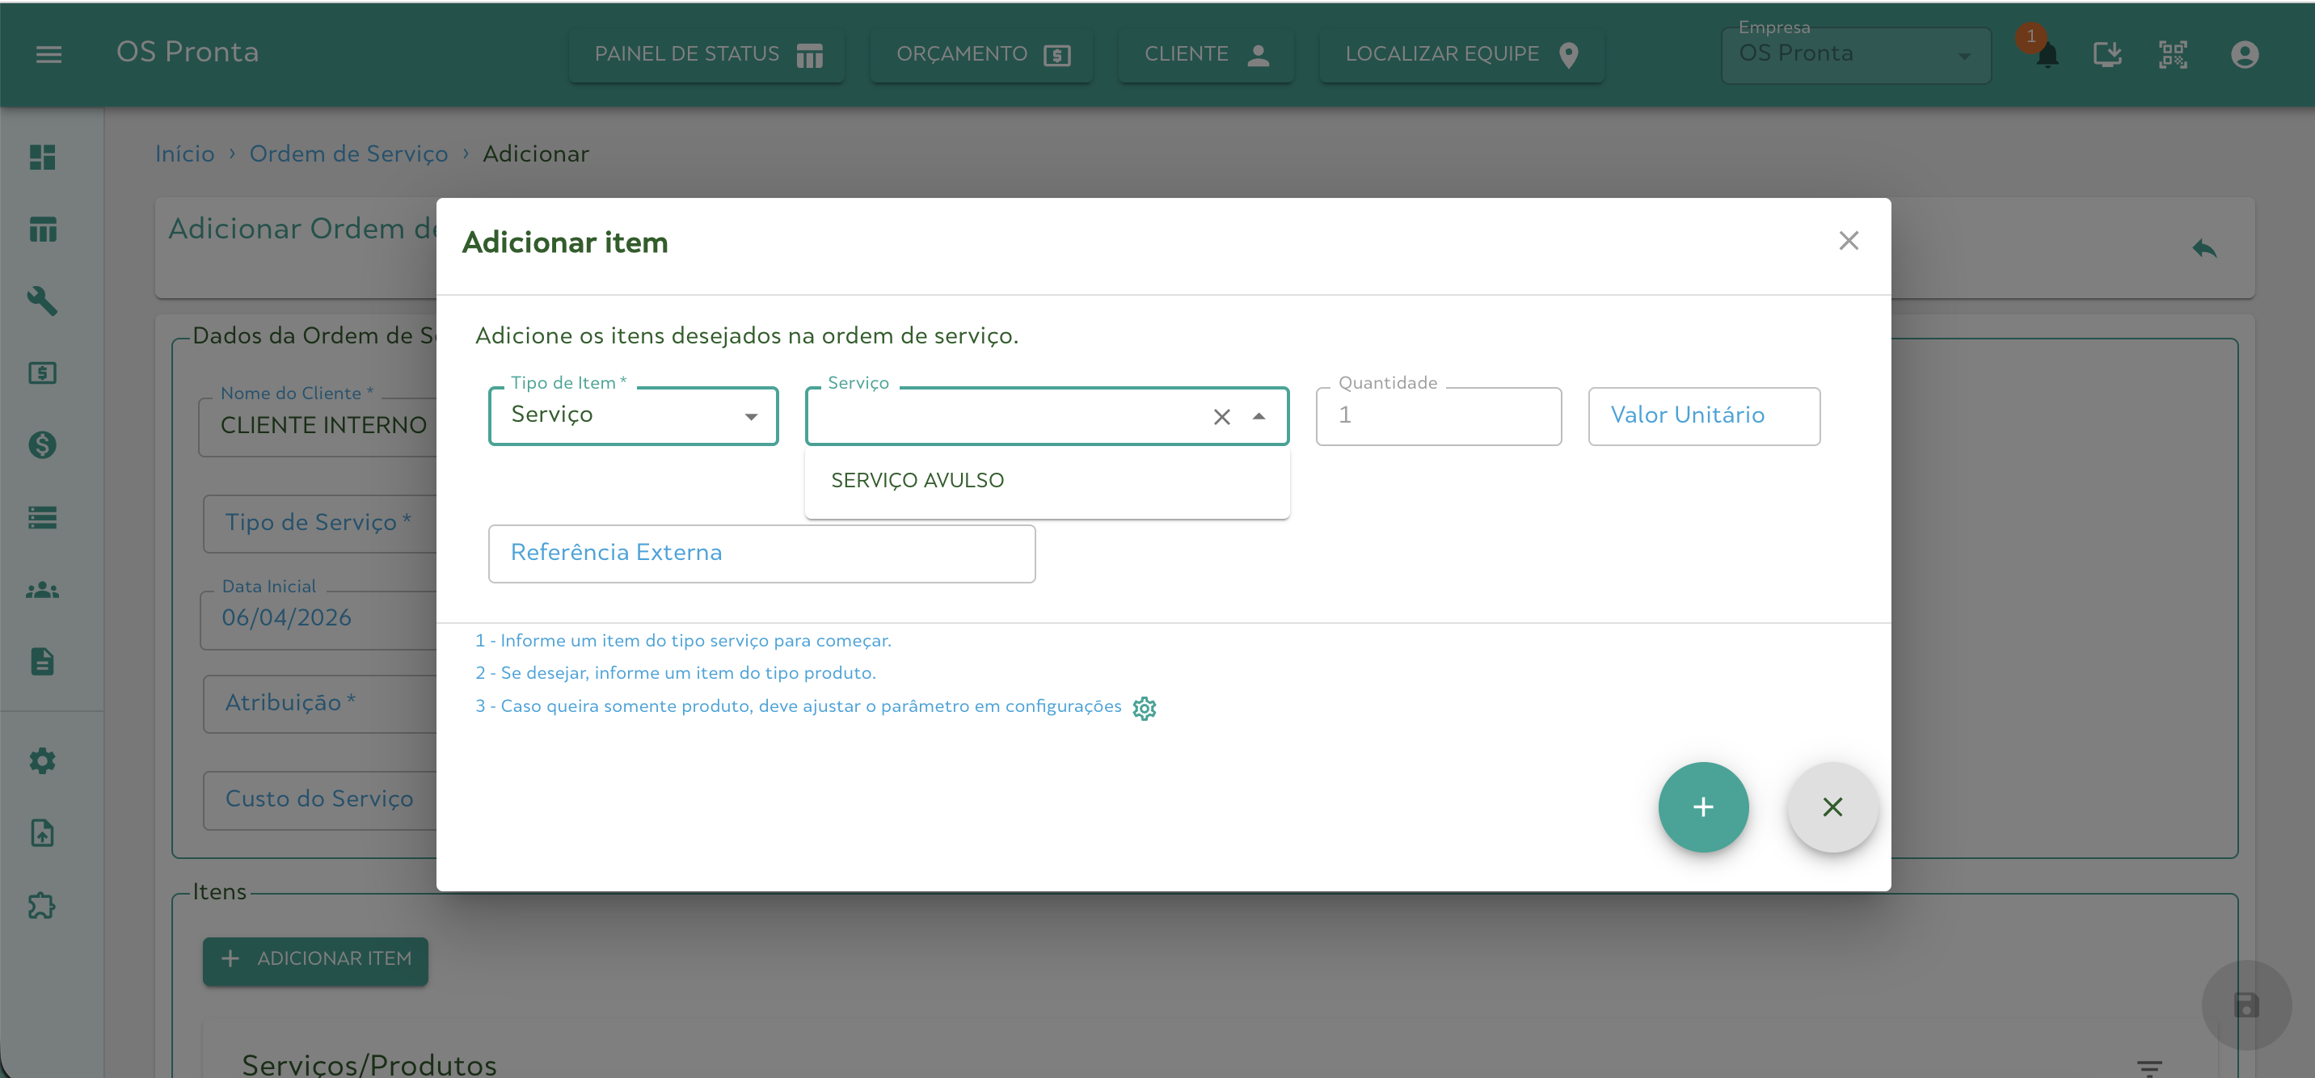Click LOCALIZAR EQUIPE button

1461,55
